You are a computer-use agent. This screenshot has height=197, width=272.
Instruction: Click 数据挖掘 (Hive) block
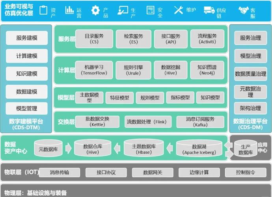click(x=171, y=70)
